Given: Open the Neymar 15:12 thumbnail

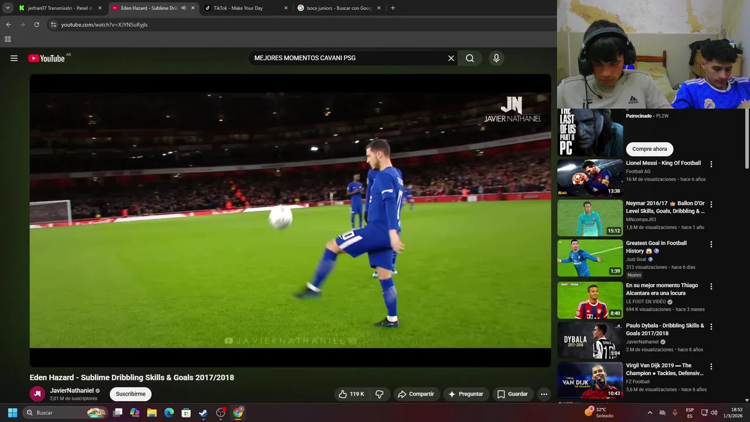Looking at the screenshot, I should pyautogui.click(x=590, y=218).
